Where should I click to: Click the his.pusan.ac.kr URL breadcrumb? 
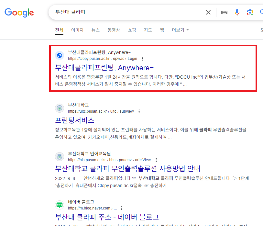point(109,160)
